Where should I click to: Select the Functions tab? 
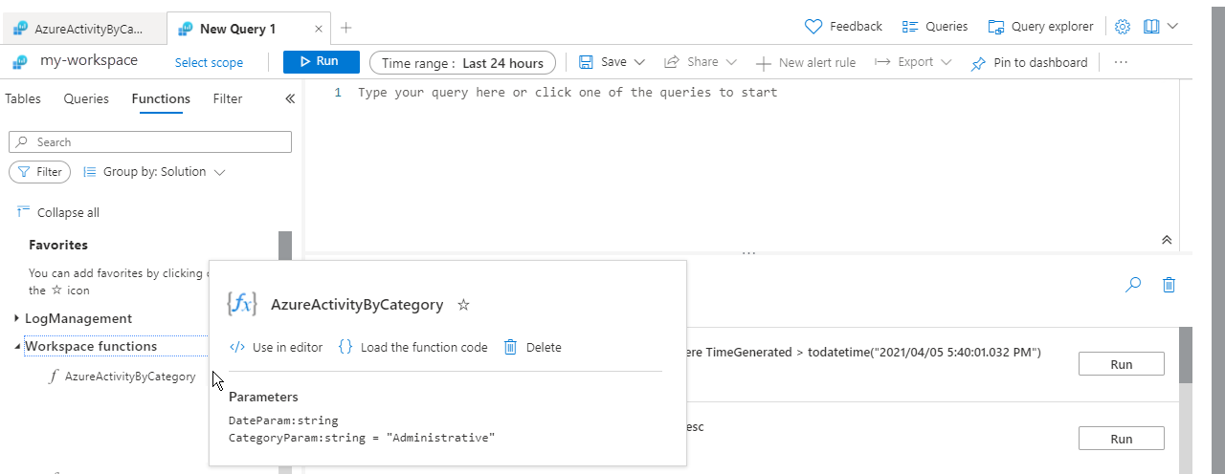(x=161, y=98)
